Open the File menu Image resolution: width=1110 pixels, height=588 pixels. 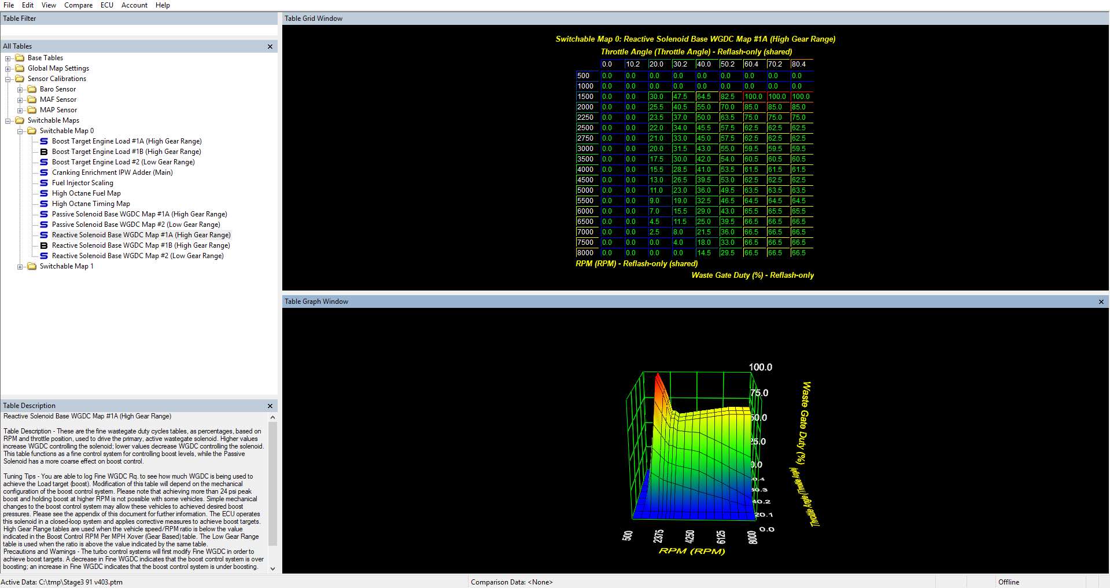(9, 5)
